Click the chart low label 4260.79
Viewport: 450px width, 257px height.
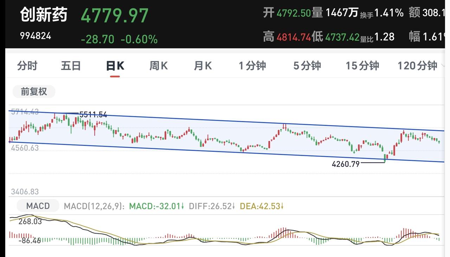346,164
